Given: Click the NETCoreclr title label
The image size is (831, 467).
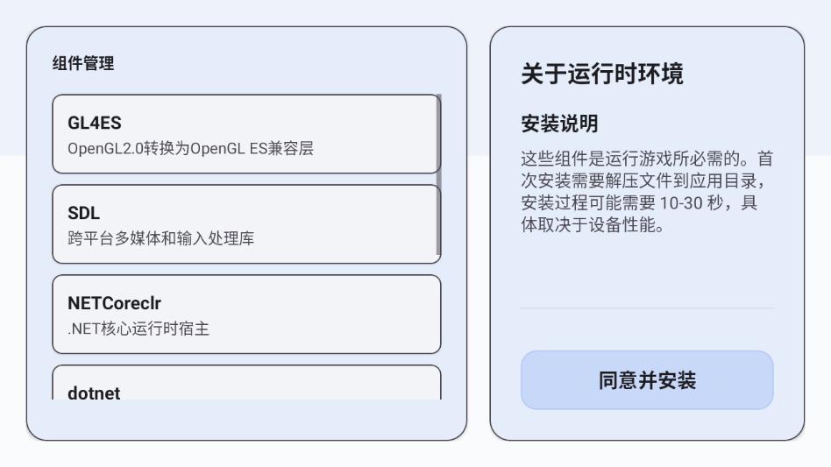Looking at the screenshot, I should [114, 304].
